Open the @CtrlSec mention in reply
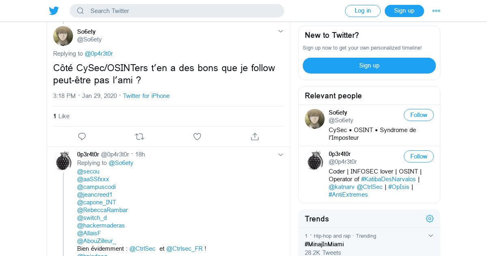 pos(142,249)
